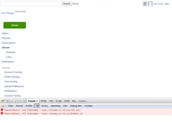Image resolution: width=172 pixels, height=123 pixels.
Task: Open the small dropdown arrow before Console
Action: [x=25, y=101]
